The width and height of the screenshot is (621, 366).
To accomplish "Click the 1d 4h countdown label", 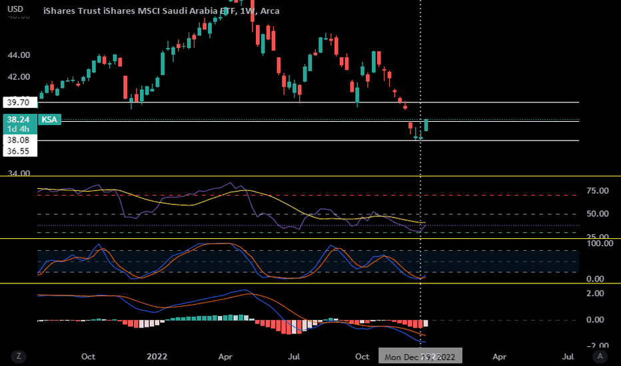I will point(19,129).
